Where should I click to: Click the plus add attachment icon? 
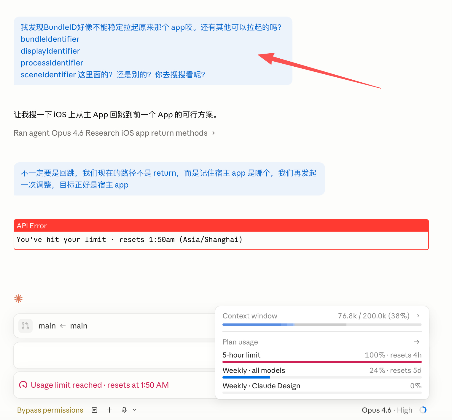click(x=109, y=410)
